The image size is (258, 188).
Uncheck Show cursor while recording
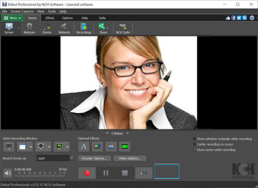[195, 150]
